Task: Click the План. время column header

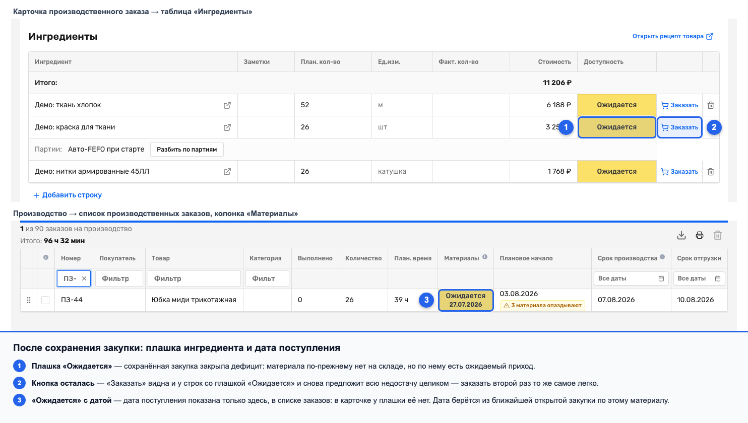Action: point(413,258)
